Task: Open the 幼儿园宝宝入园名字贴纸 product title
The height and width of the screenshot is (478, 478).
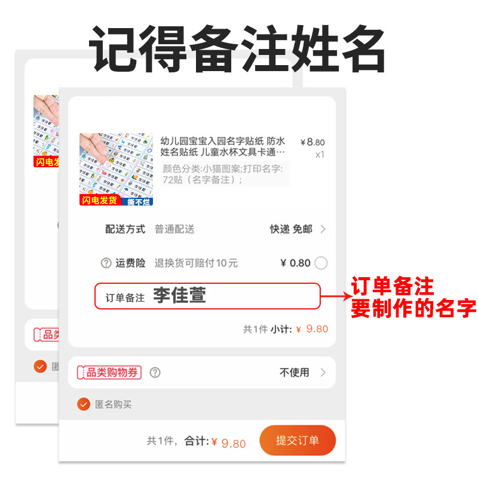Action: [x=223, y=146]
